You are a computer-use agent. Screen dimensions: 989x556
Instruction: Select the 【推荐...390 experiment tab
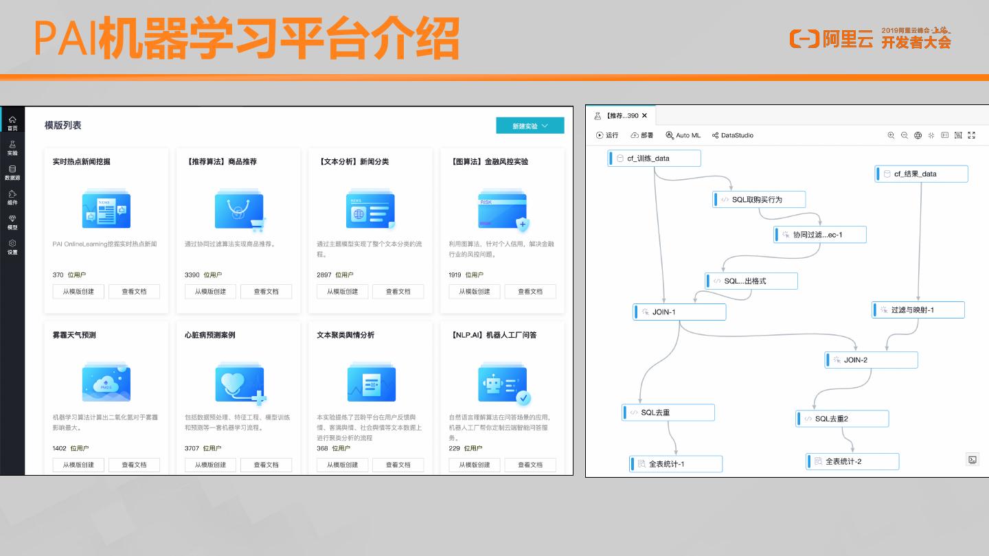(x=621, y=116)
